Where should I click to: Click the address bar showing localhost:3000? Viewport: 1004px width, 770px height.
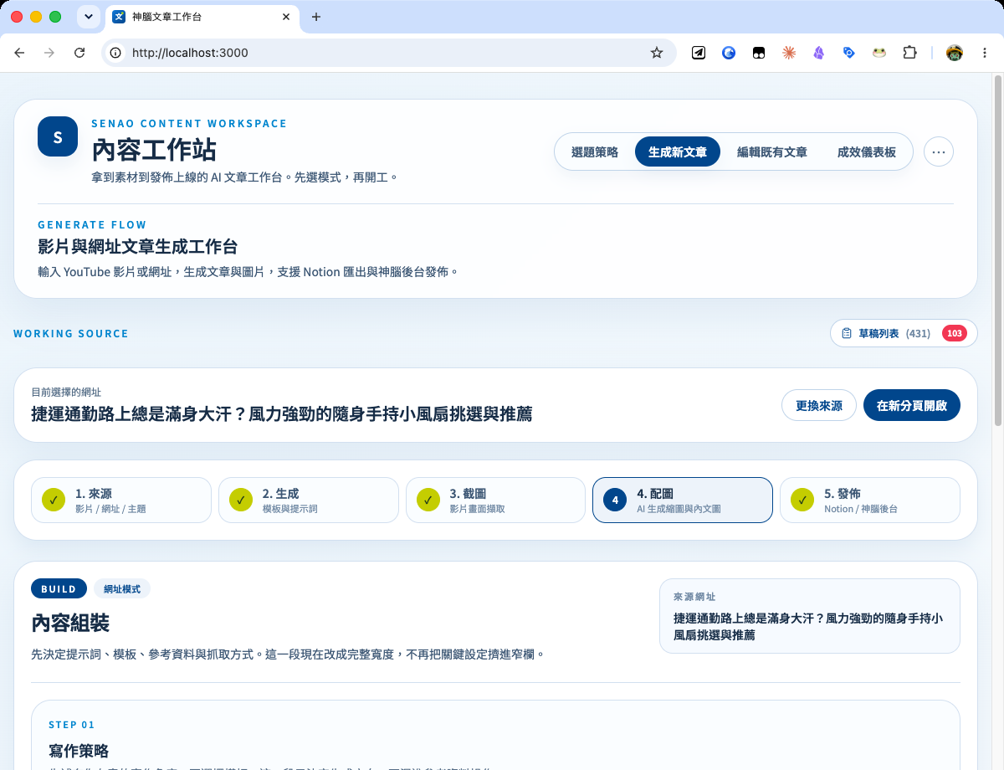(x=389, y=53)
